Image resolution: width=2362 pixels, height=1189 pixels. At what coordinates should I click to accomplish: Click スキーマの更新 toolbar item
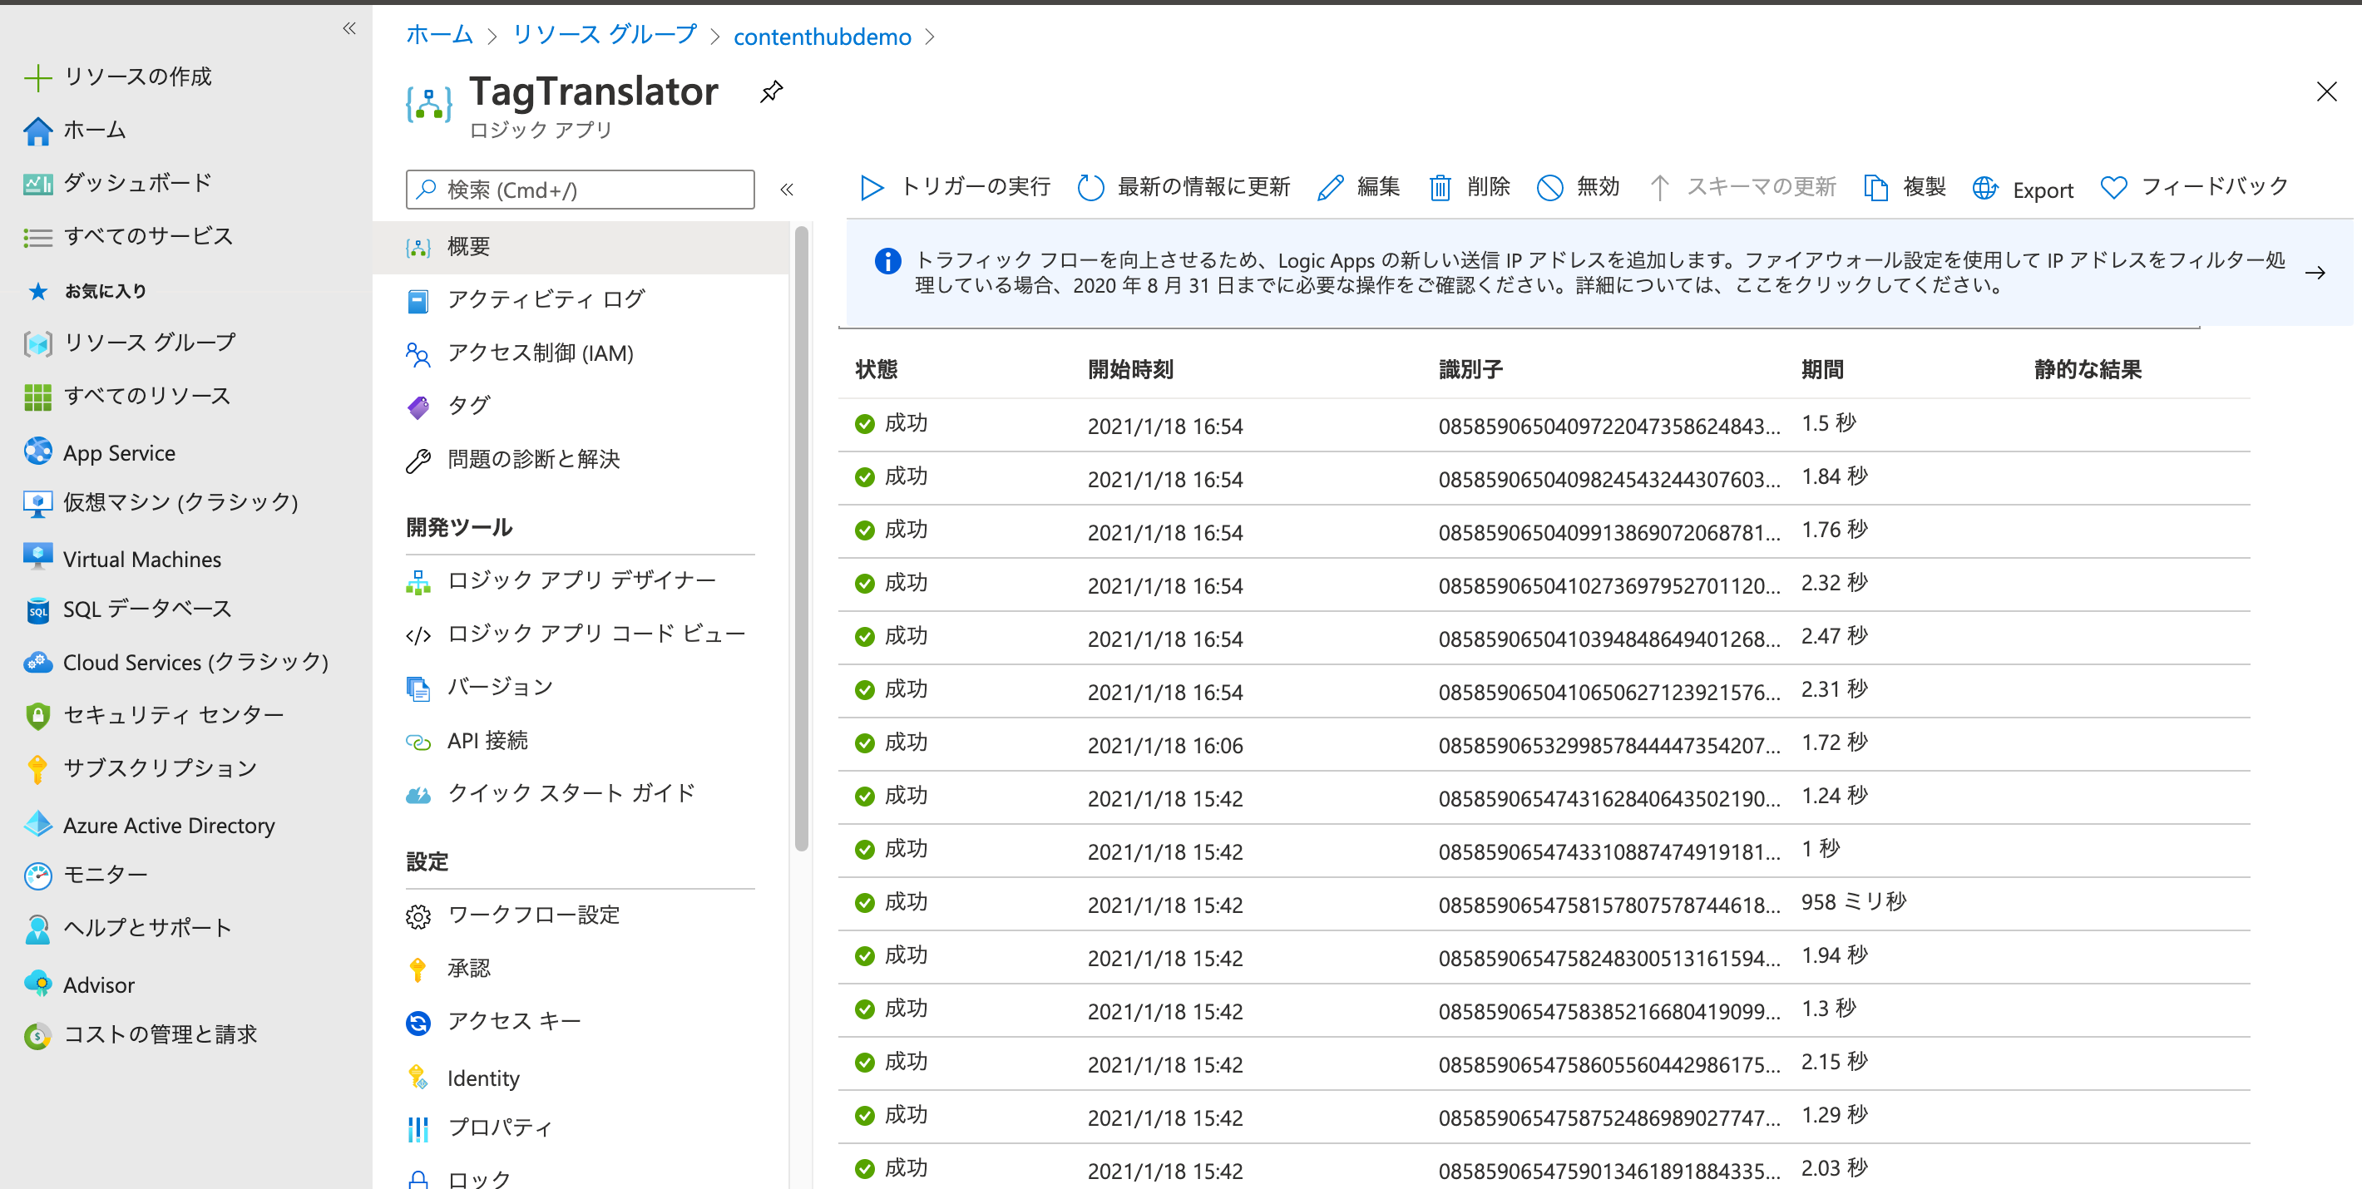(x=1742, y=188)
